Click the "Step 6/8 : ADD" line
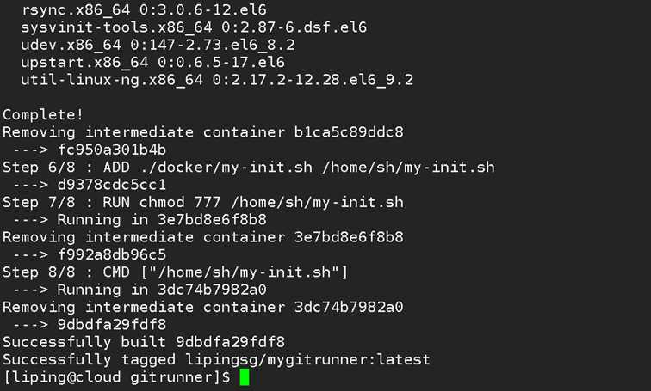The height and width of the screenshot is (391, 651). (248, 167)
